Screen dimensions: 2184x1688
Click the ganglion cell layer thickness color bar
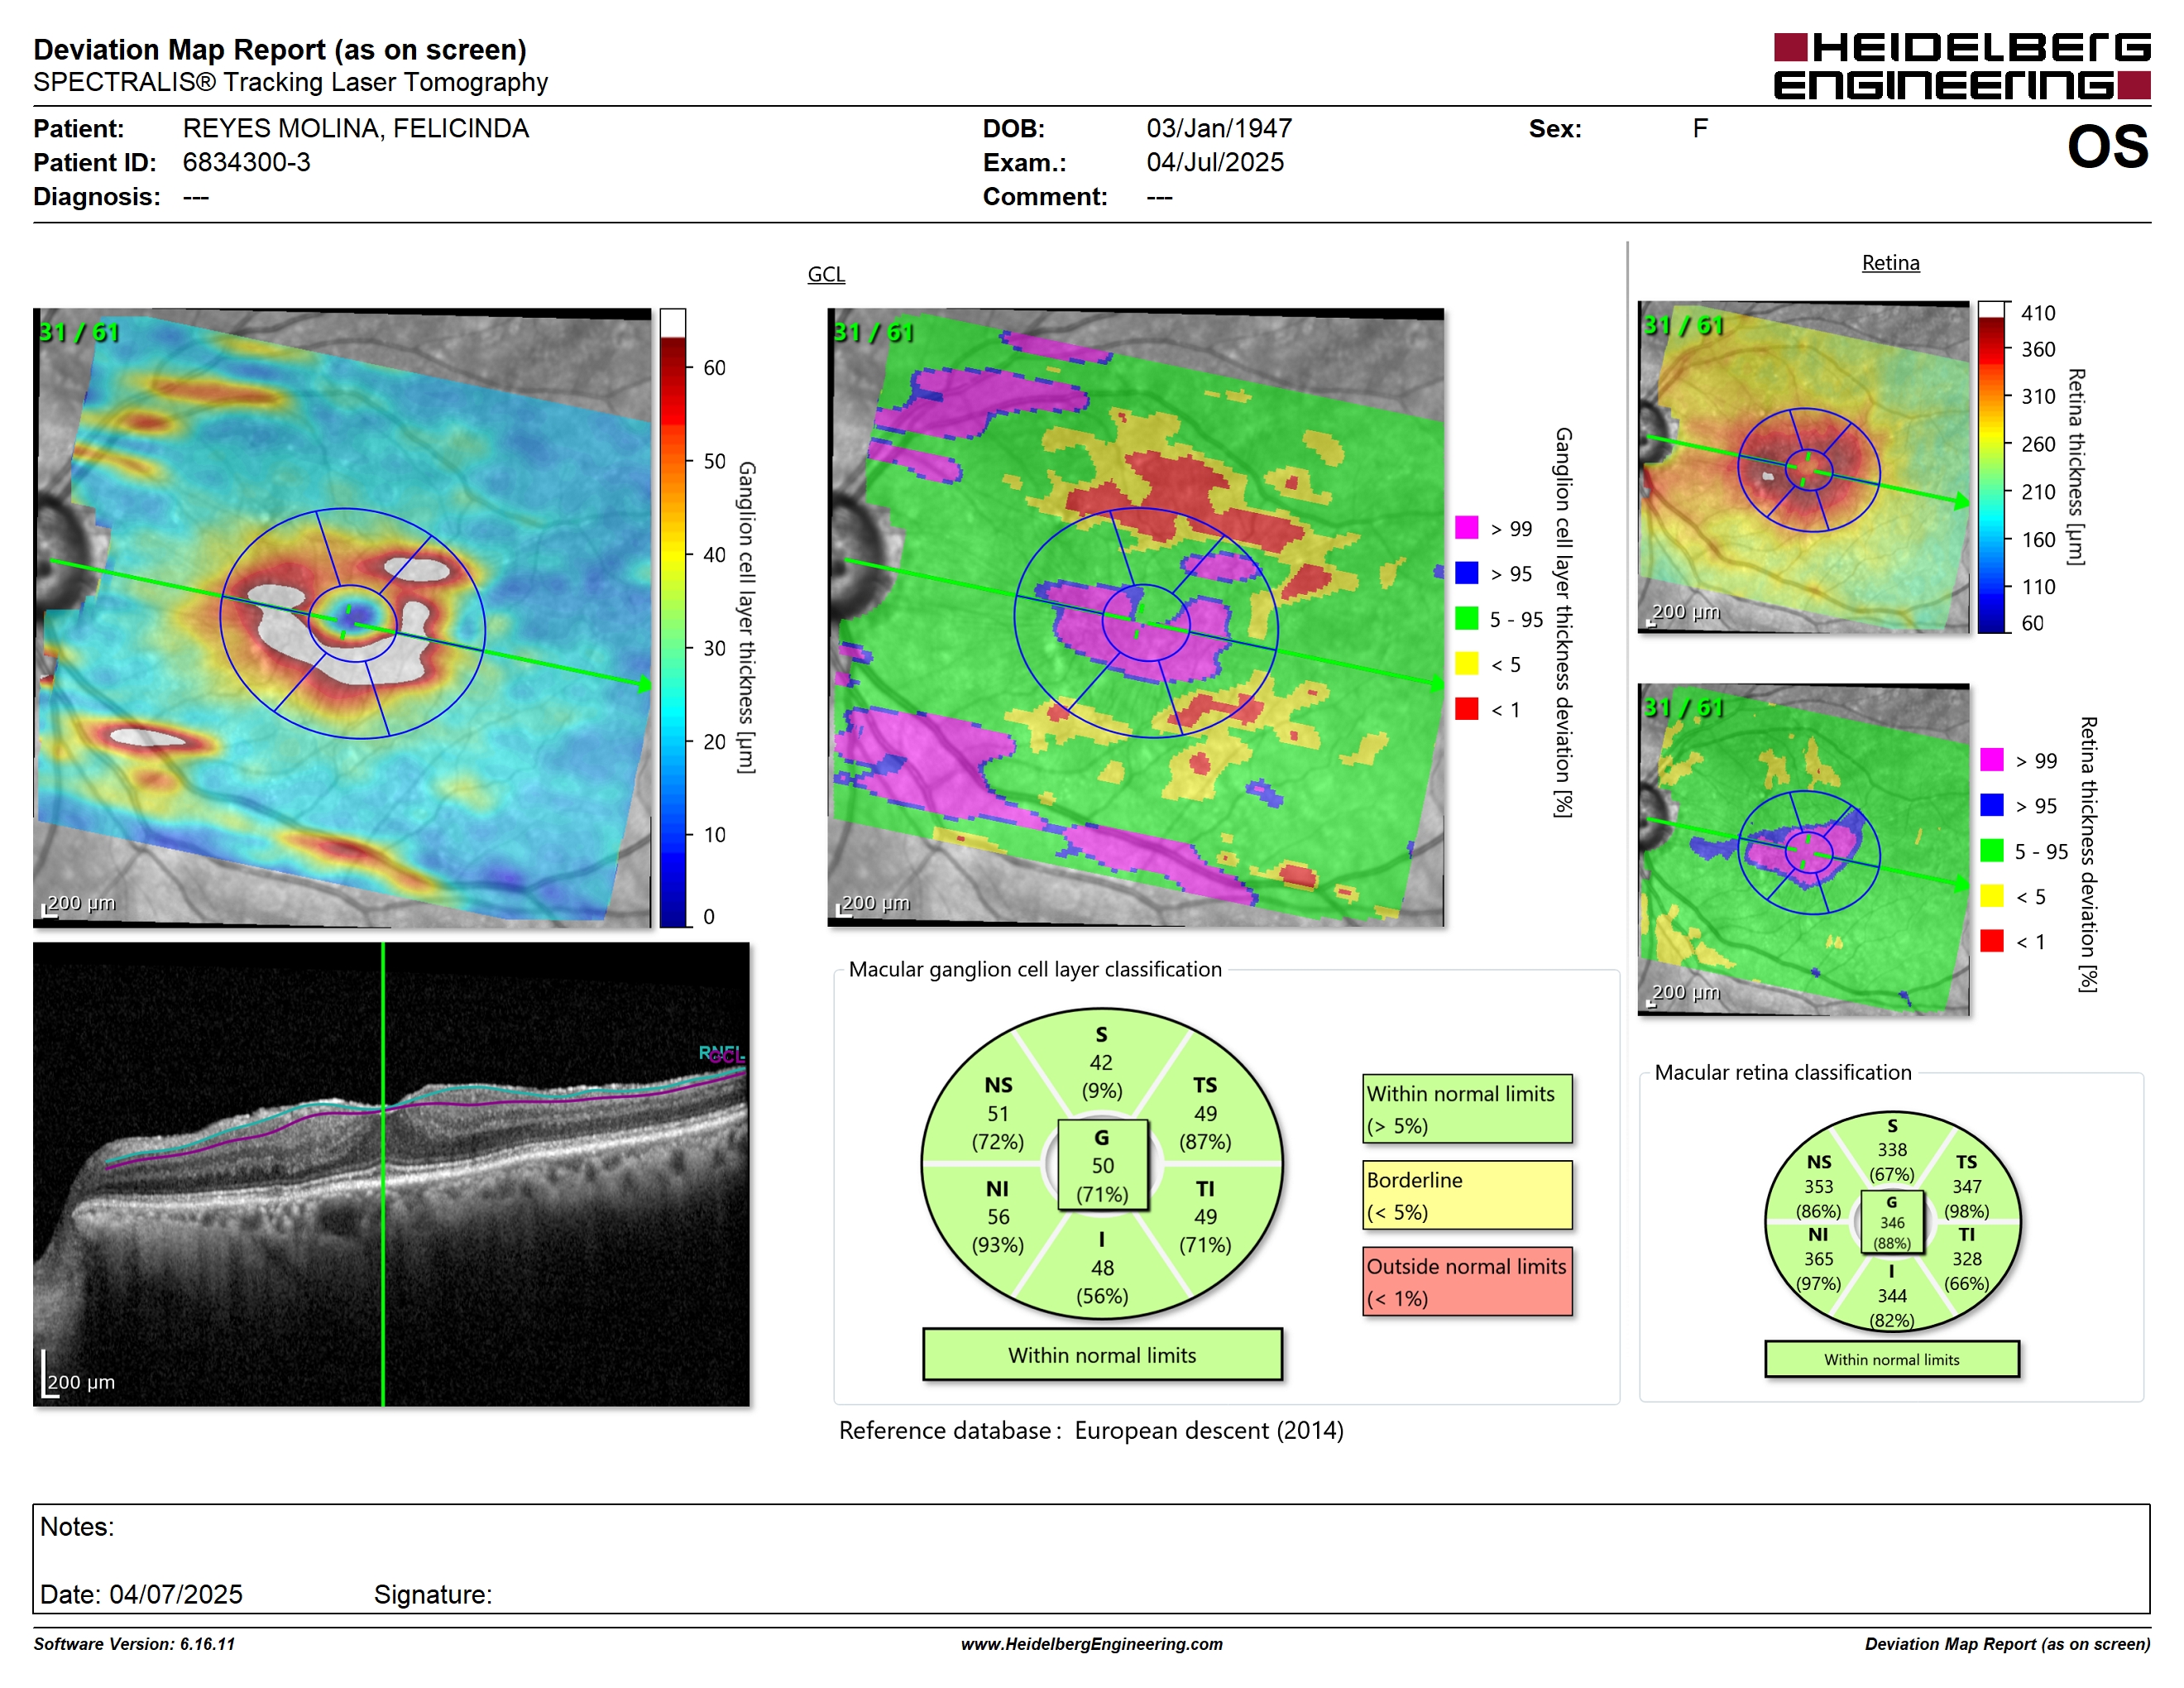pos(672,617)
